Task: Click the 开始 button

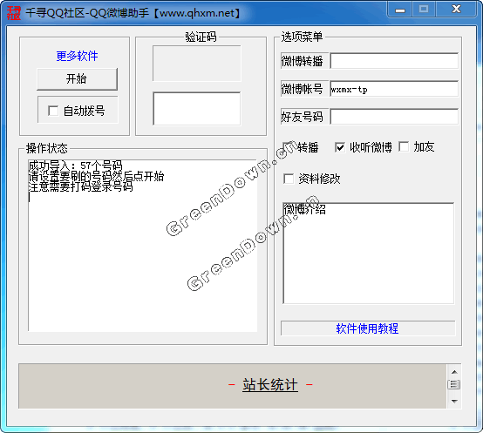Action: 77,79
